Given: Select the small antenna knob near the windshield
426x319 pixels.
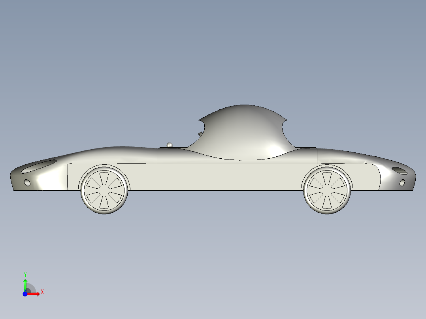Looking at the screenshot, I should coord(170,145).
